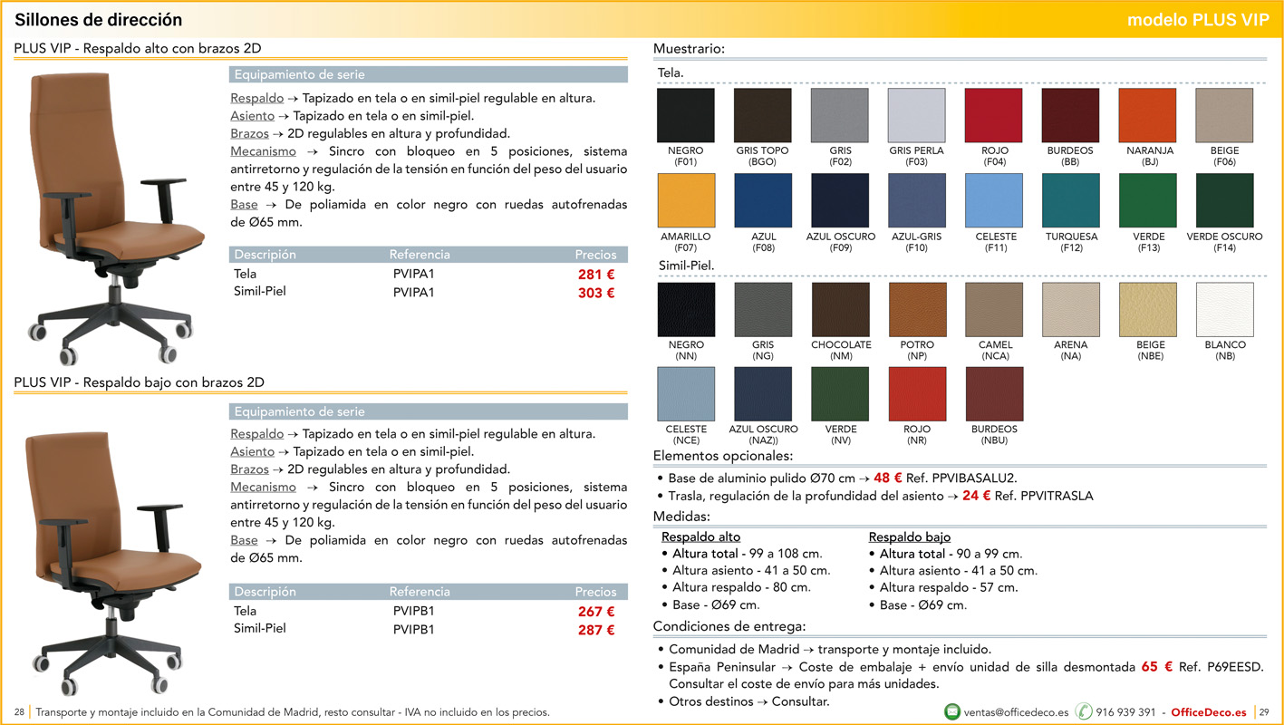Pick the Arena (NA) swatch
The image size is (1284, 725).
tap(1071, 310)
